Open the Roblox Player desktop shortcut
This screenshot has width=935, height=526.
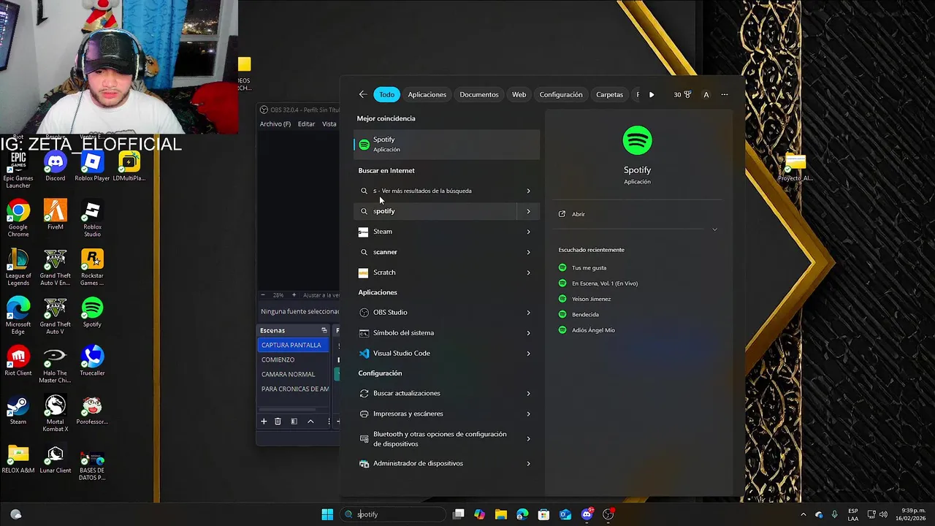[x=92, y=167]
